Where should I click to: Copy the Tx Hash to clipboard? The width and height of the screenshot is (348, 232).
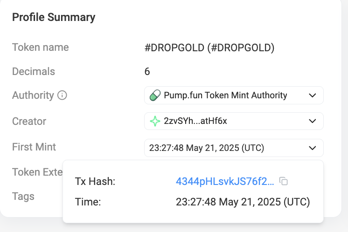coord(284,181)
